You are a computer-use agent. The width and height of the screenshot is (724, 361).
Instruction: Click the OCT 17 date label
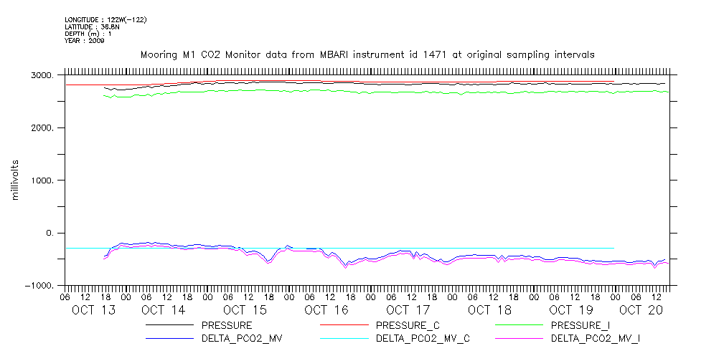tap(408, 309)
